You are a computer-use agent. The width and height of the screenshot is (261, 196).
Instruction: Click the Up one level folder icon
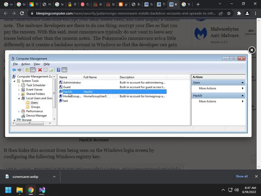pos(27,70)
